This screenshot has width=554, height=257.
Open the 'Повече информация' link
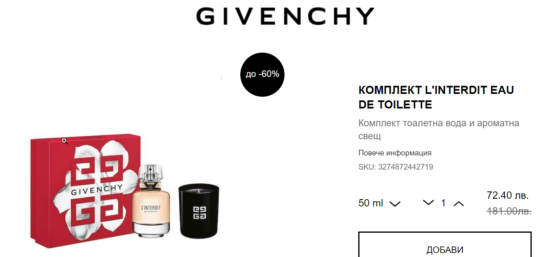click(x=395, y=153)
